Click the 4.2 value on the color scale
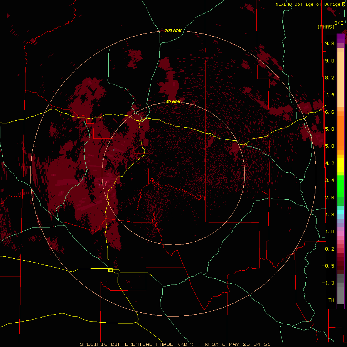 click(x=330, y=163)
